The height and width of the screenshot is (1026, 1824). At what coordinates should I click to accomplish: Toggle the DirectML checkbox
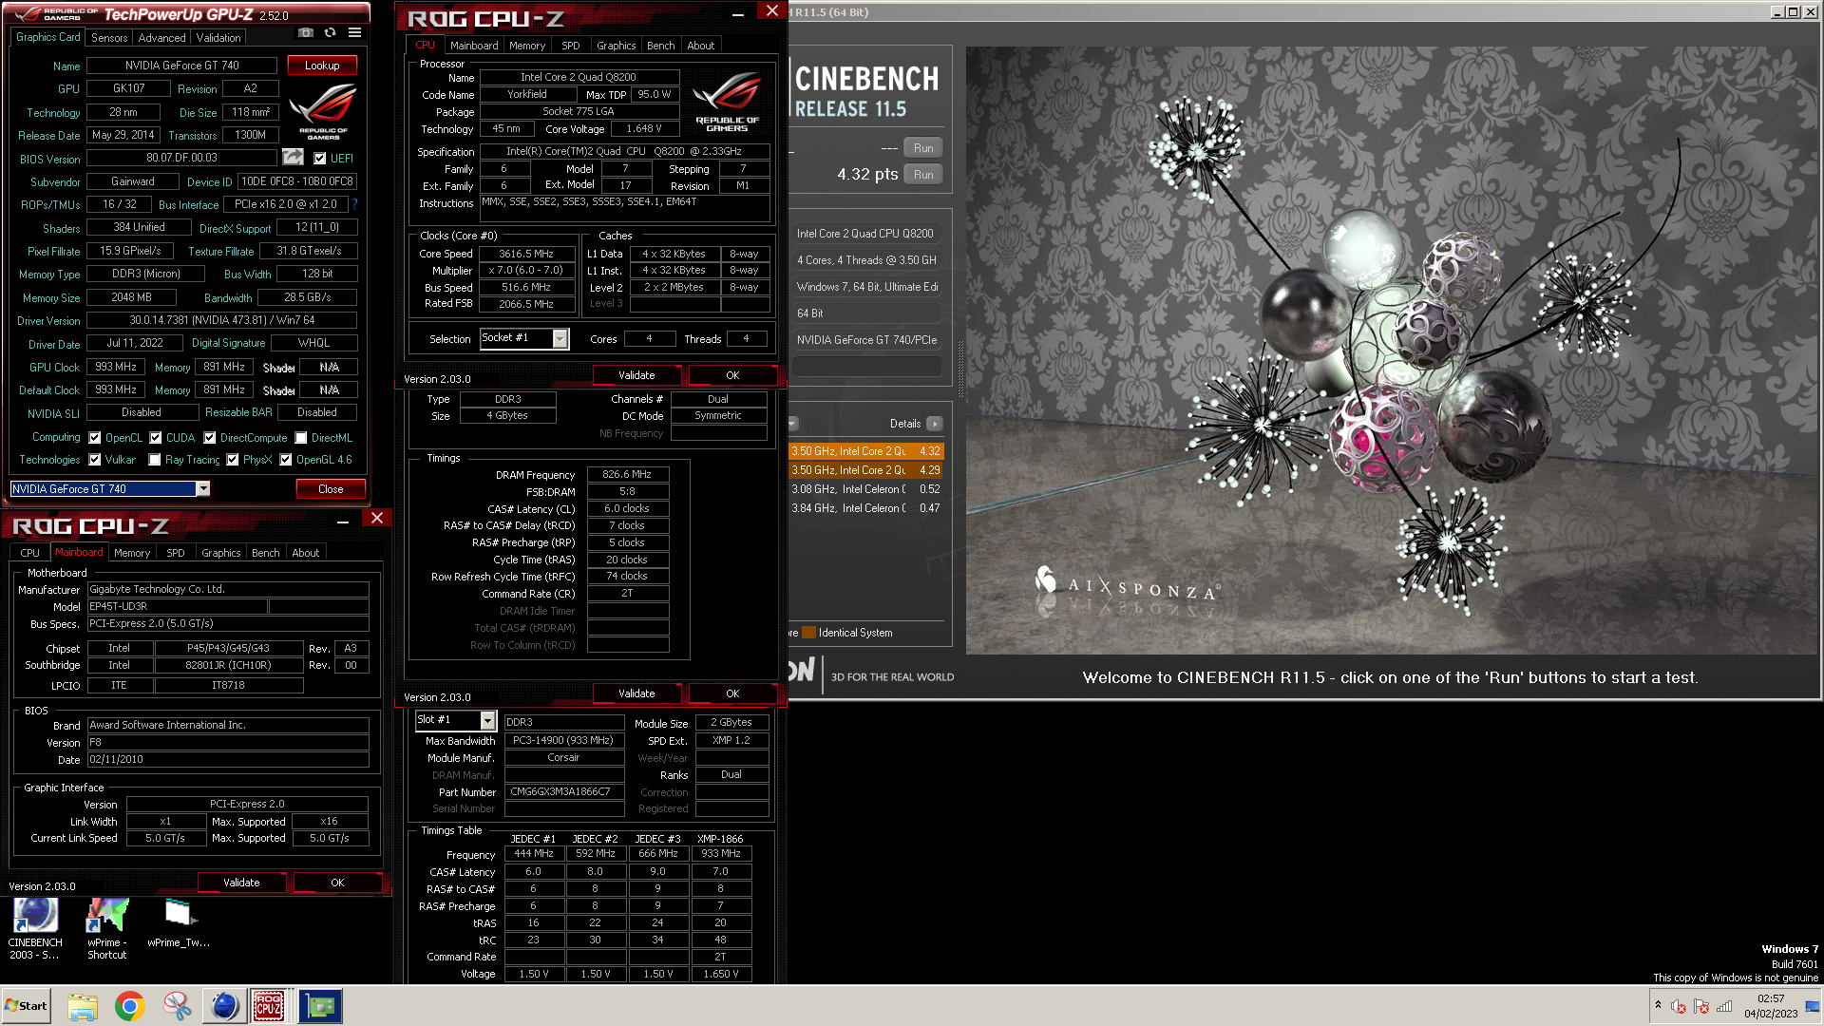[x=301, y=438]
